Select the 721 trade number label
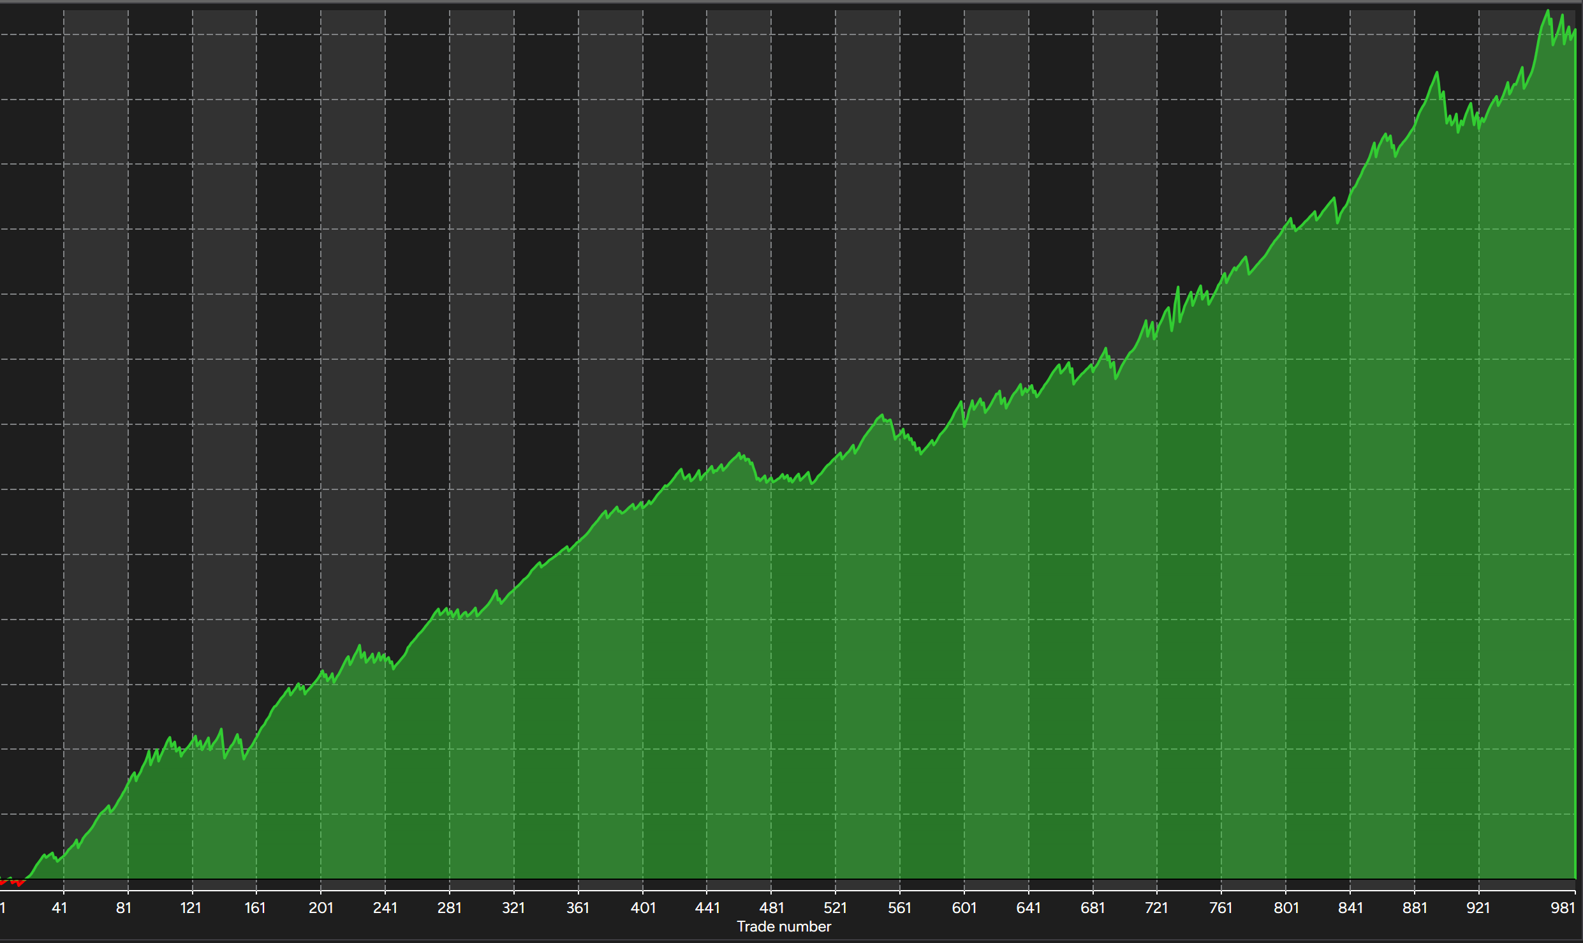This screenshot has width=1583, height=943. 1156,908
